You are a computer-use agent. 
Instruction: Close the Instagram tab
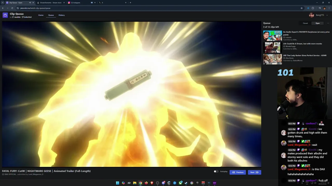[95, 3]
